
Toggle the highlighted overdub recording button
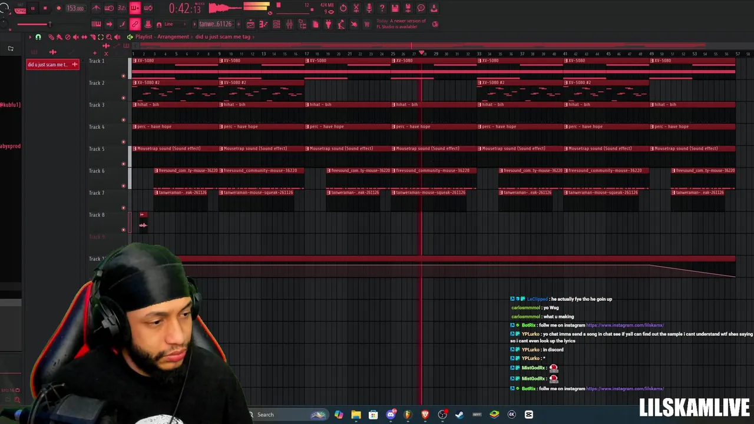(x=135, y=8)
